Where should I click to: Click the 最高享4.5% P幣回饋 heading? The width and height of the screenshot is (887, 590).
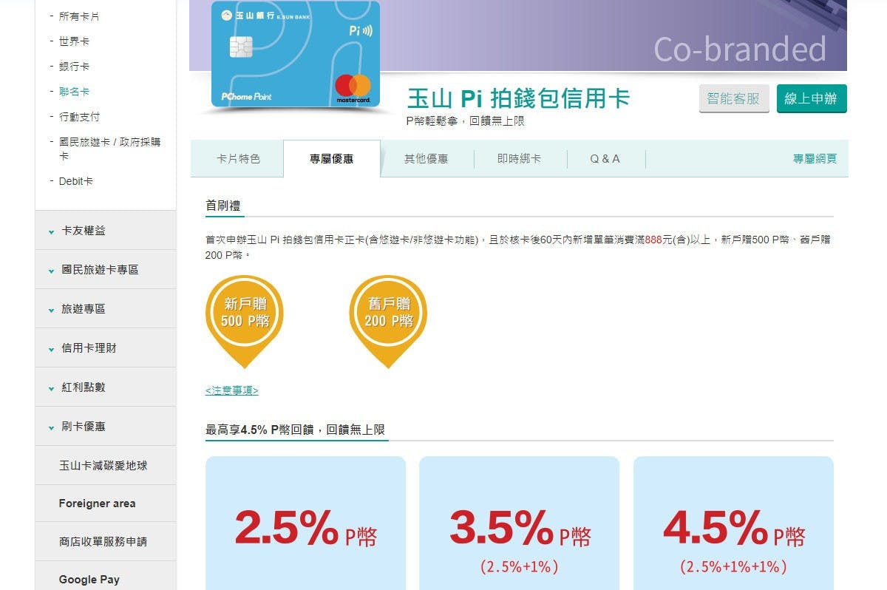coord(295,430)
